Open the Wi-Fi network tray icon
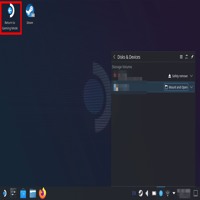The width and height of the screenshot is (200, 200). point(167,193)
